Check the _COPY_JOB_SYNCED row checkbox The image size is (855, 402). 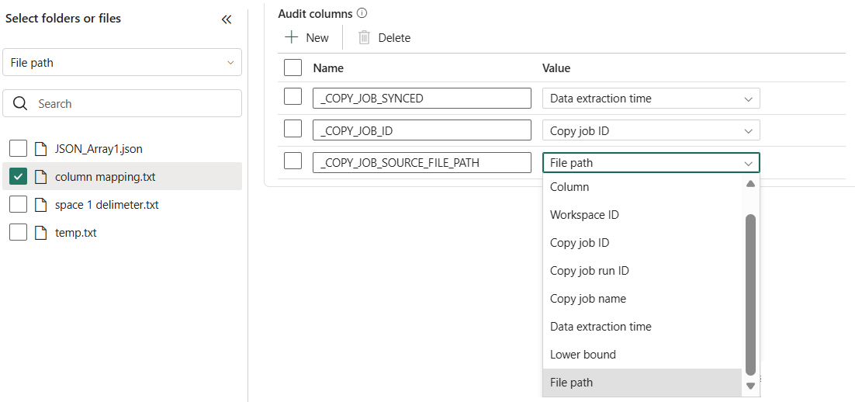click(x=292, y=97)
